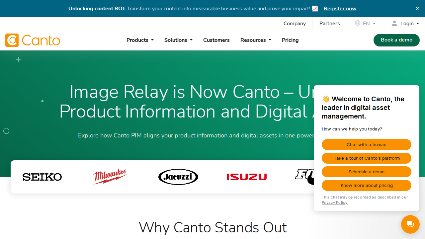Click 'How can we help you today?' text
The image size is (425, 239).
[x=352, y=129]
